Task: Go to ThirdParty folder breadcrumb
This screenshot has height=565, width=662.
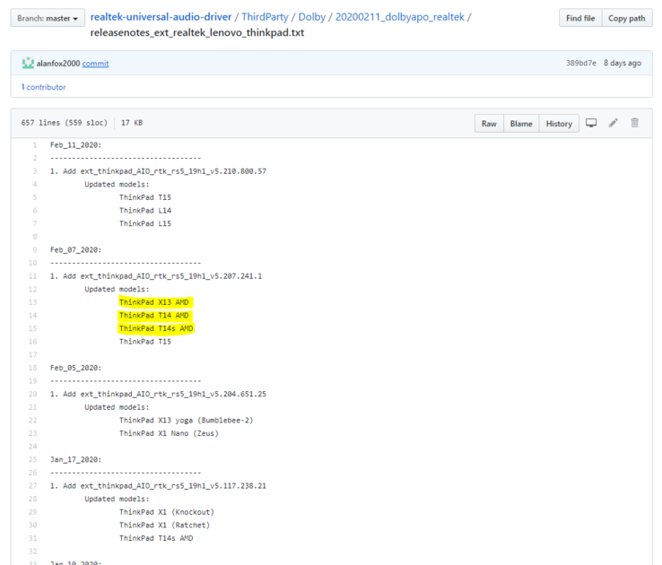Action: (265, 17)
